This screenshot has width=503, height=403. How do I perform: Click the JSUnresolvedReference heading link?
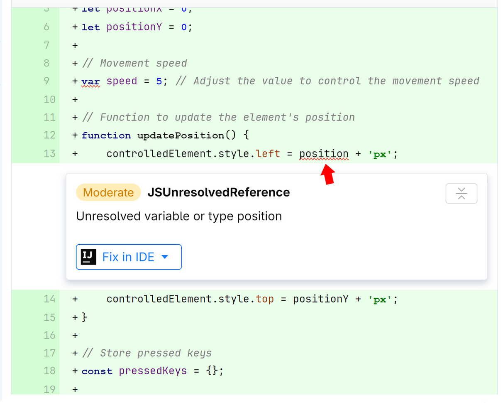[x=219, y=192]
